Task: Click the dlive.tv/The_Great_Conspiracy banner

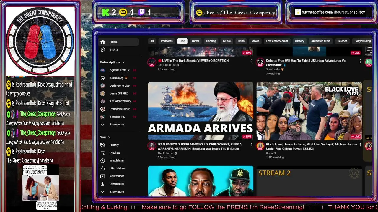Action: (236, 12)
